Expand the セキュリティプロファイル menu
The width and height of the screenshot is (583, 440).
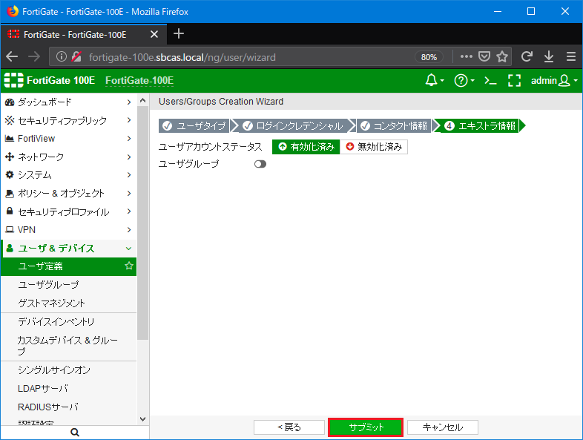(68, 211)
